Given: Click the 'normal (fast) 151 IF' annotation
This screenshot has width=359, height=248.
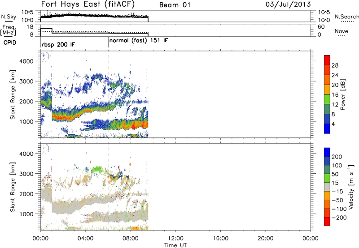Looking at the screenshot, I should [x=139, y=41].
